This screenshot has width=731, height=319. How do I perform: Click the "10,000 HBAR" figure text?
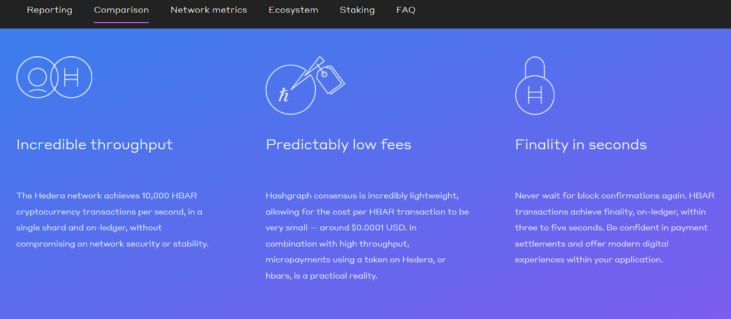coord(169,196)
